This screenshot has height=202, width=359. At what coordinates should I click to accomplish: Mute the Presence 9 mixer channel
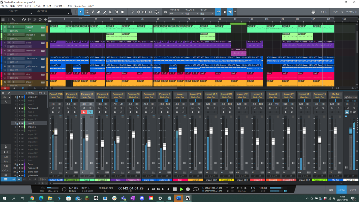click(68, 108)
